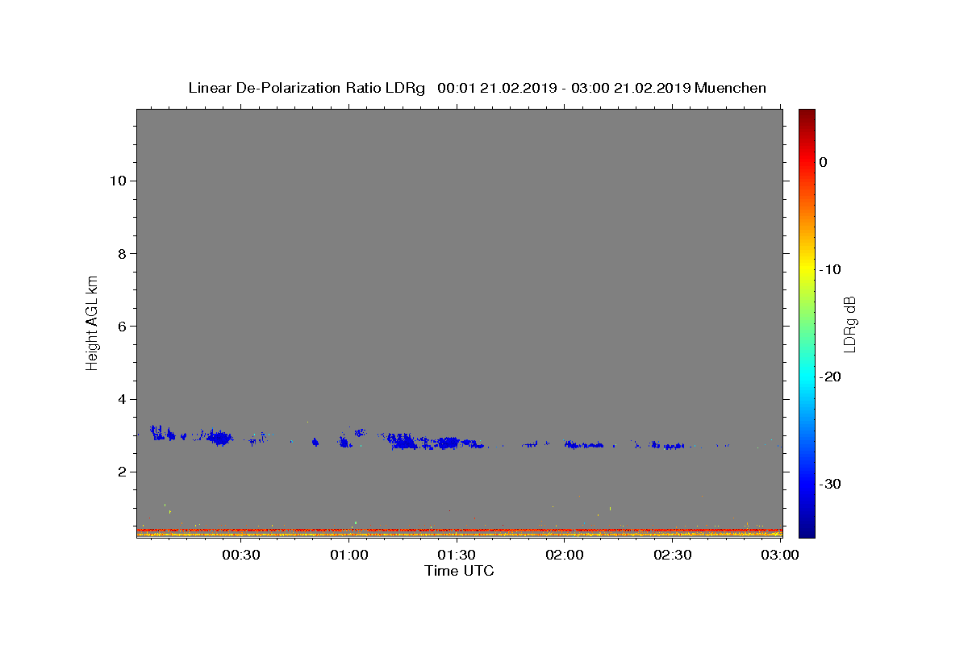968x645 pixels.
Task: Click the colorbar value -30
Action: [x=831, y=484]
